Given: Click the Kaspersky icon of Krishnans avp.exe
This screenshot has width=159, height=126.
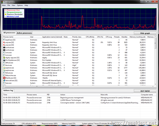Looking at the screenshot, I should (x=4, y=45).
